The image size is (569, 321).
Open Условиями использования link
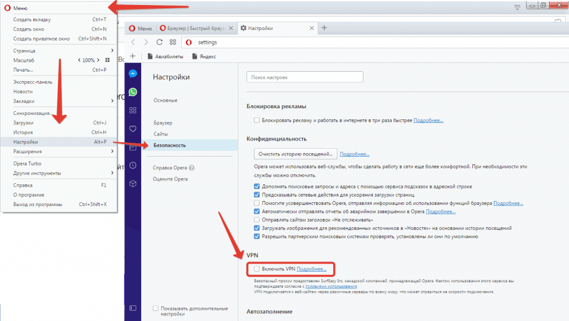331,286
